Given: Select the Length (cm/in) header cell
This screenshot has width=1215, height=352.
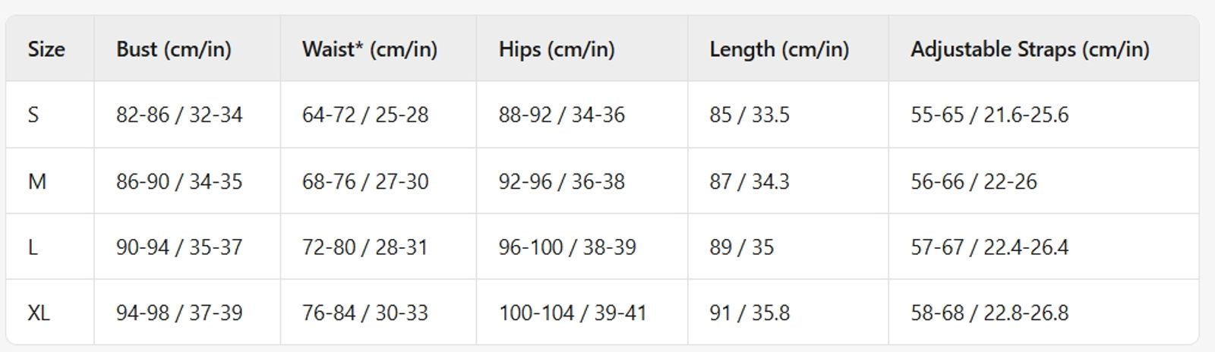Looking at the screenshot, I should click(779, 49).
